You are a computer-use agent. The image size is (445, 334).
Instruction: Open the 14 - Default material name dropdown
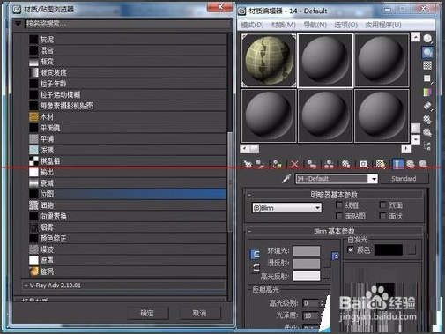click(x=374, y=179)
